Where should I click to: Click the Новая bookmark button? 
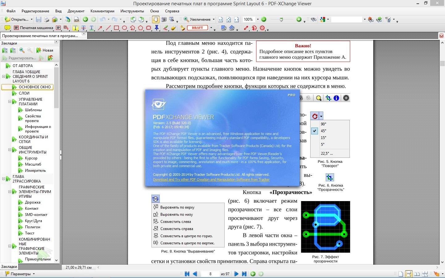[x=45, y=50]
